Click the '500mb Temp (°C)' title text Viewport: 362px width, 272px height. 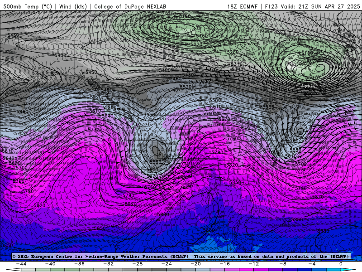pos(28,6)
